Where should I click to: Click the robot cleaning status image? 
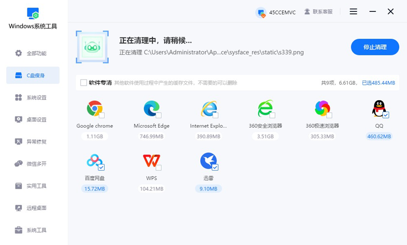coord(92,47)
